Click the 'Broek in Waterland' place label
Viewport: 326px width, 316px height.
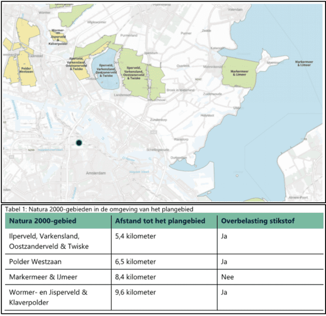pos(181,90)
